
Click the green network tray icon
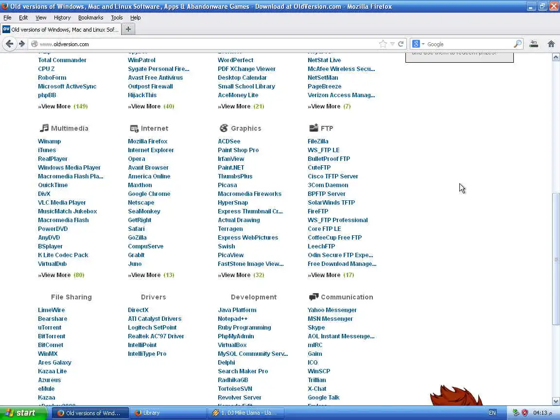pos(515,413)
